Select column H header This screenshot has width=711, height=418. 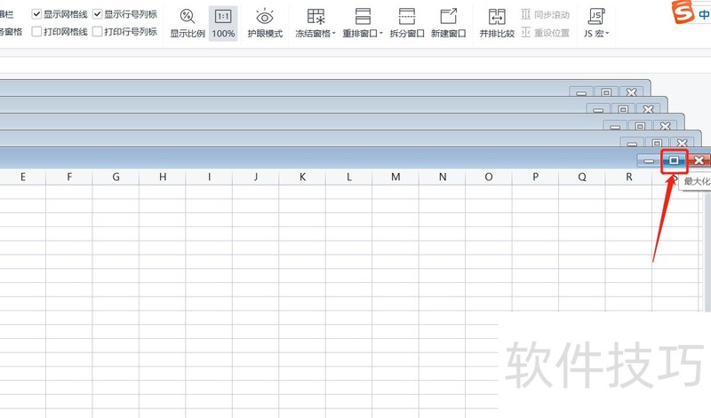163,177
